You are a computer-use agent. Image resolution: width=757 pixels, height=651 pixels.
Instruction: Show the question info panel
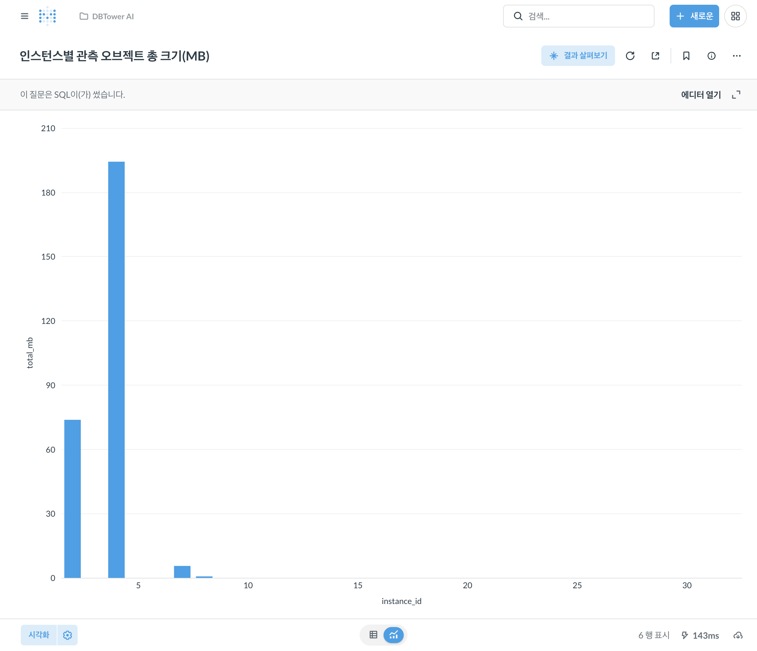(711, 56)
